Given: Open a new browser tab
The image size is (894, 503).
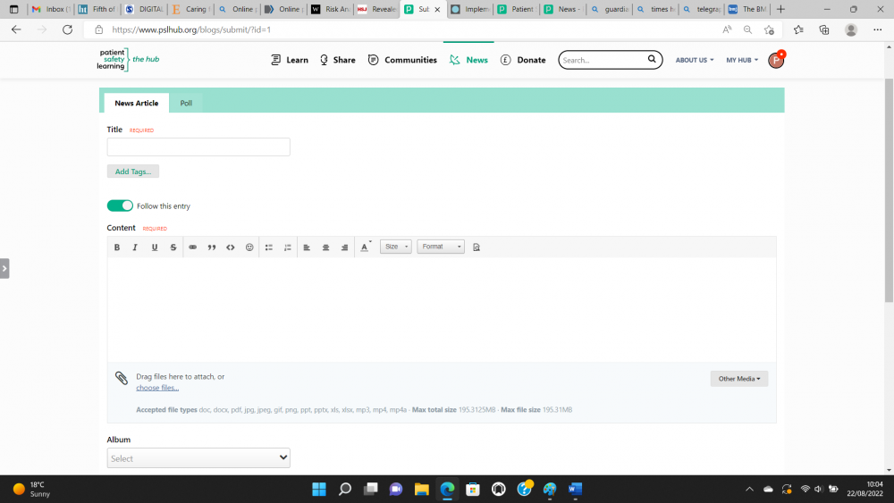Looking at the screenshot, I should click(x=780, y=9).
